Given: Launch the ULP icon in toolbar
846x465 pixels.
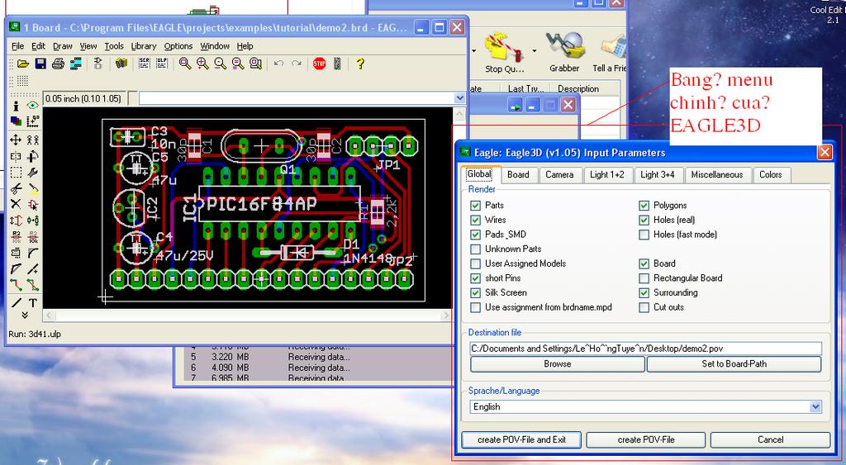Looking at the screenshot, I should pos(161,64).
